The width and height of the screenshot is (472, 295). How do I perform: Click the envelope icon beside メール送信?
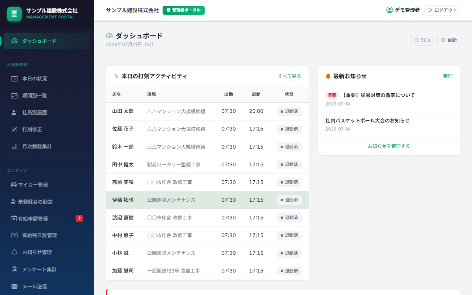(x=14, y=286)
